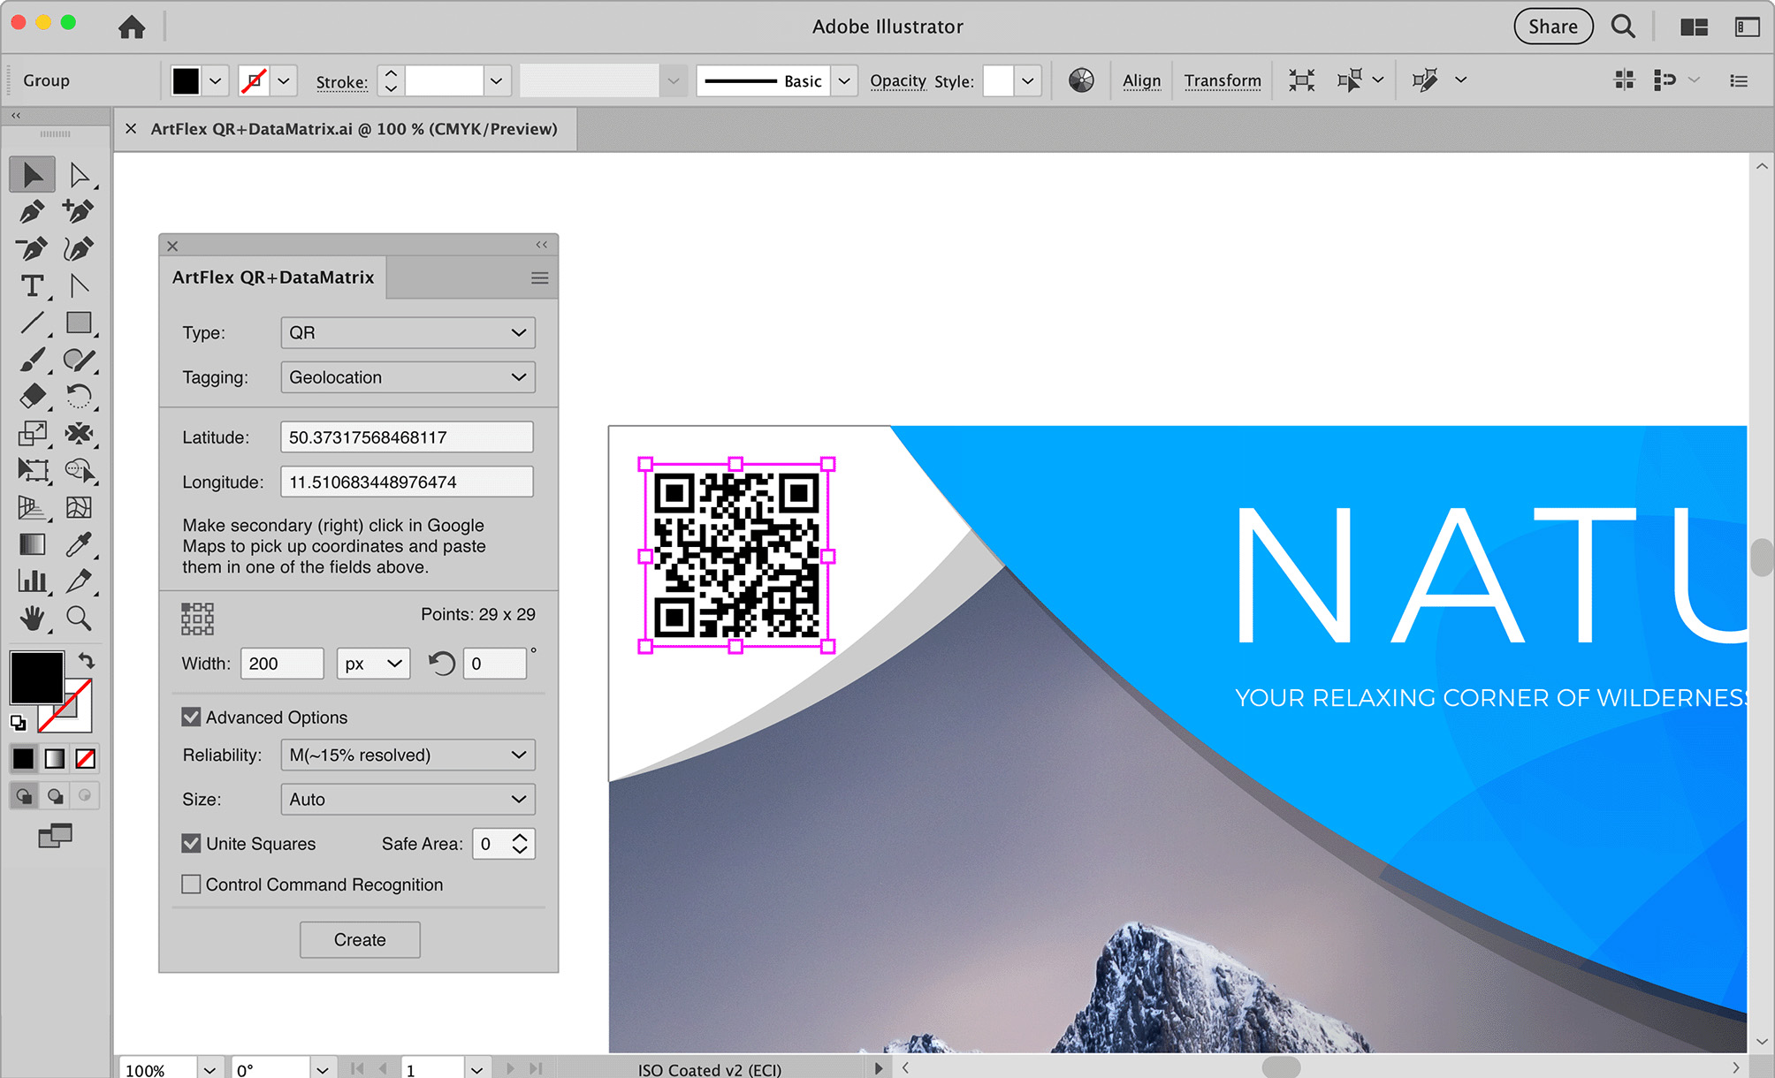Increase the Safe Area stepper

tap(520, 836)
